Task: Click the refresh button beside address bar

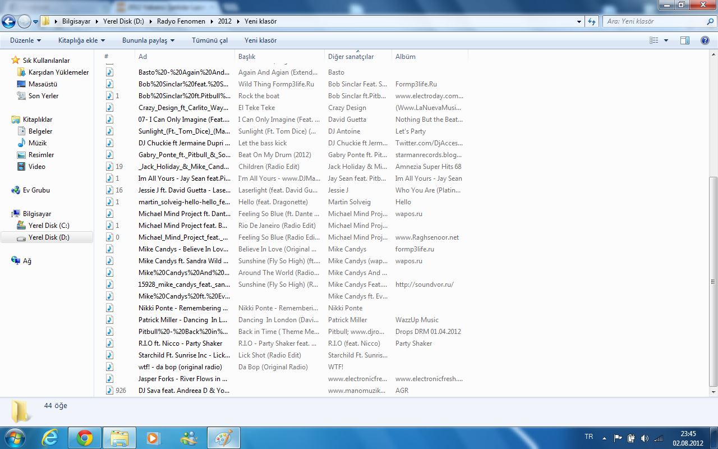Action: tap(592, 21)
